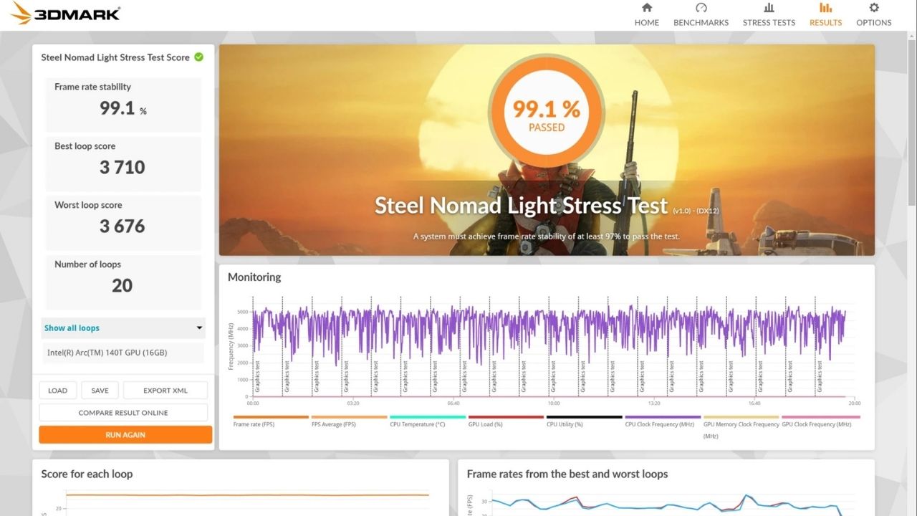Click the EXPORT XML button
Image resolution: width=917 pixels, height=516 pixels.
click(165, 391)
